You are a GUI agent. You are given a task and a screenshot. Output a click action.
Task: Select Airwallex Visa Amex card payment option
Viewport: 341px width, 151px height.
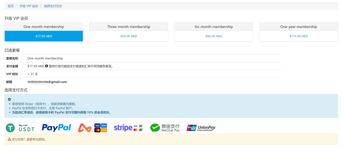tap(93, 128)
